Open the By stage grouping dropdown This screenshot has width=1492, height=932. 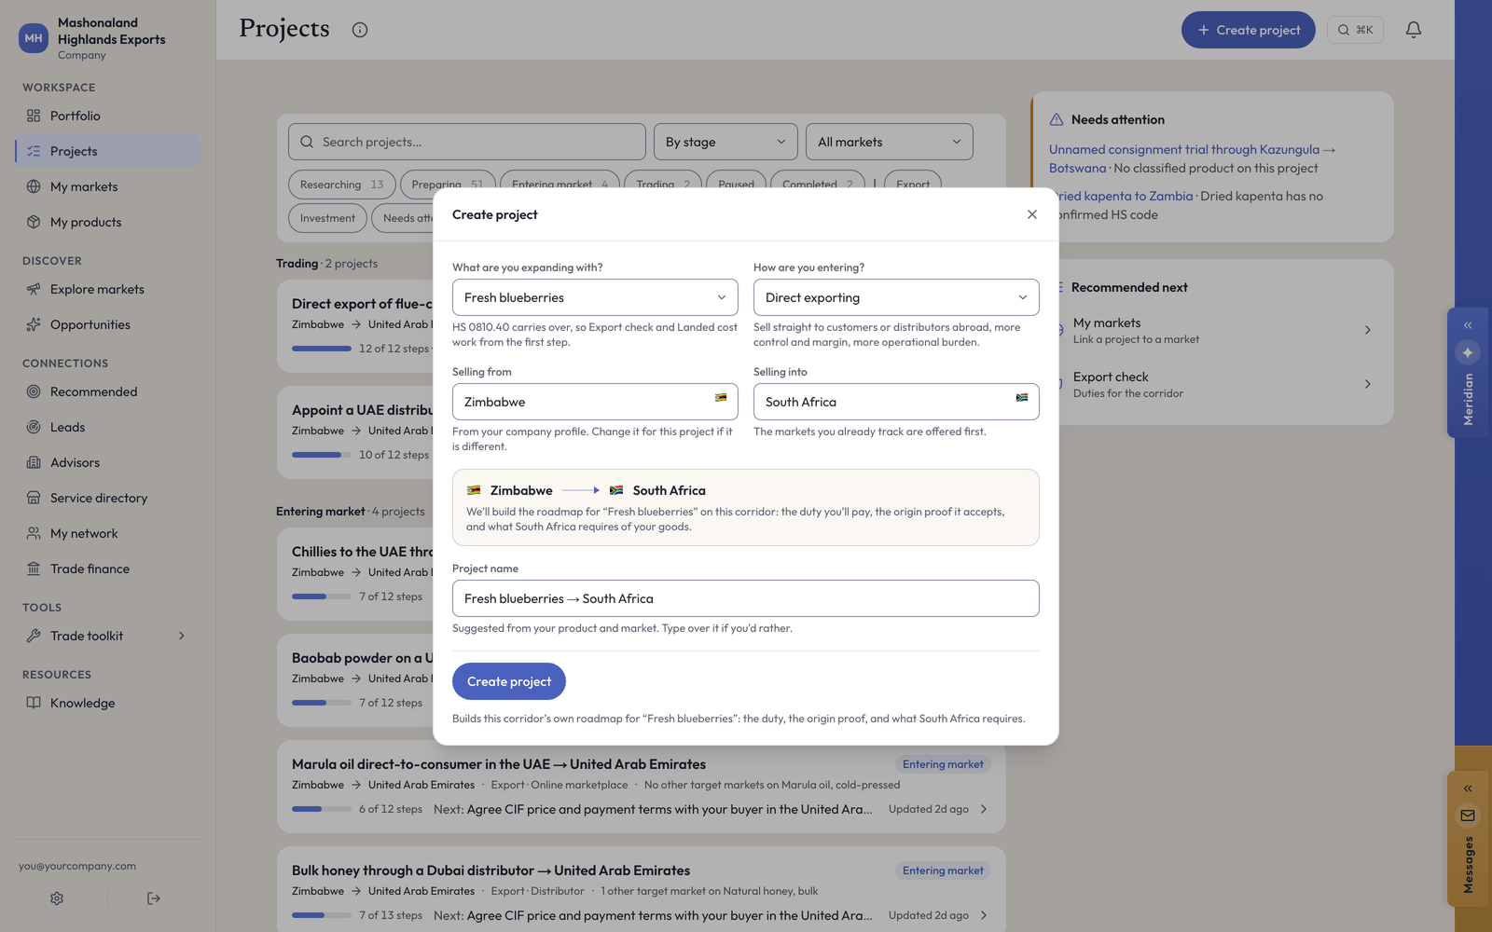[725, 142]
